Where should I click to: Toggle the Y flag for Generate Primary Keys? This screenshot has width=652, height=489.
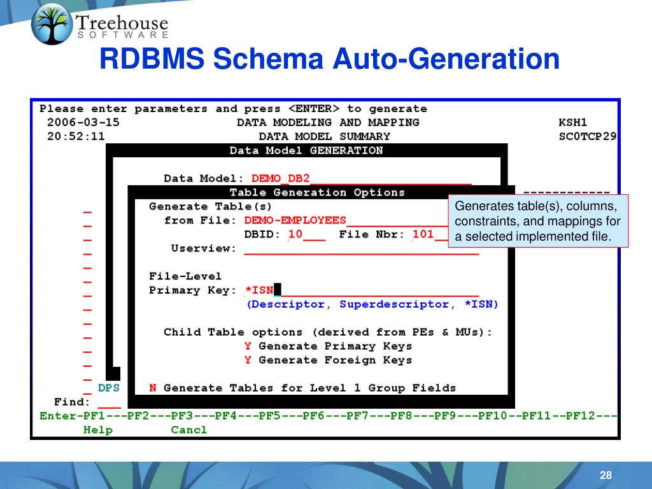(x=248, y=346)
